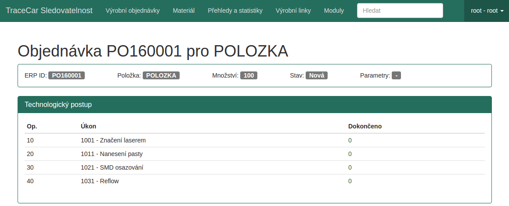Open completed count for Nanesení pasty
The image size is (509, 206).
350,154
